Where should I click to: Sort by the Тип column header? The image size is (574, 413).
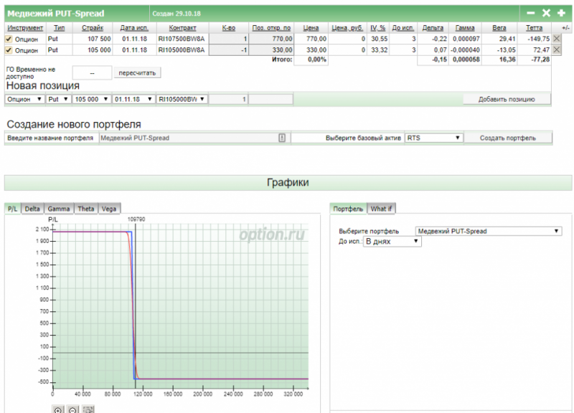click(x=59, y=28)
